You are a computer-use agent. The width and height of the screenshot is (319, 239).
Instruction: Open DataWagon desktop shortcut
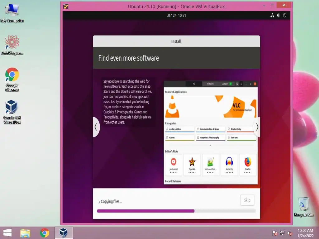tap(12, 45)
